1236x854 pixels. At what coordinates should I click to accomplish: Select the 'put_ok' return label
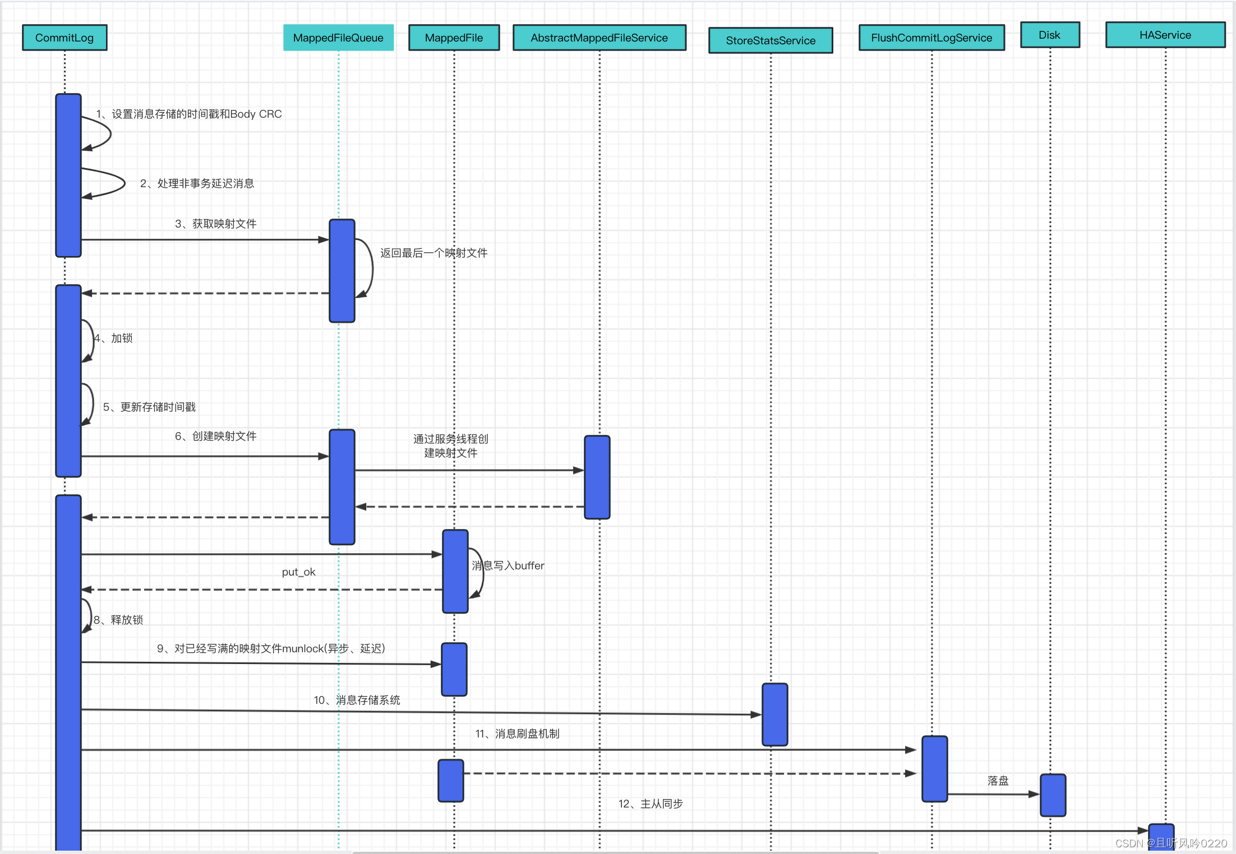(299, 572)
